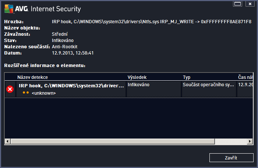Viewport: 258px width, 168px height.
Task: Click the Čas nál... column header
Action: tap(245, 77)
